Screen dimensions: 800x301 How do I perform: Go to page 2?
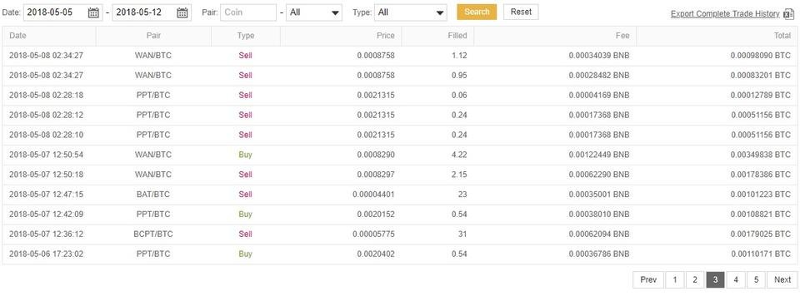tap(695, 279)
